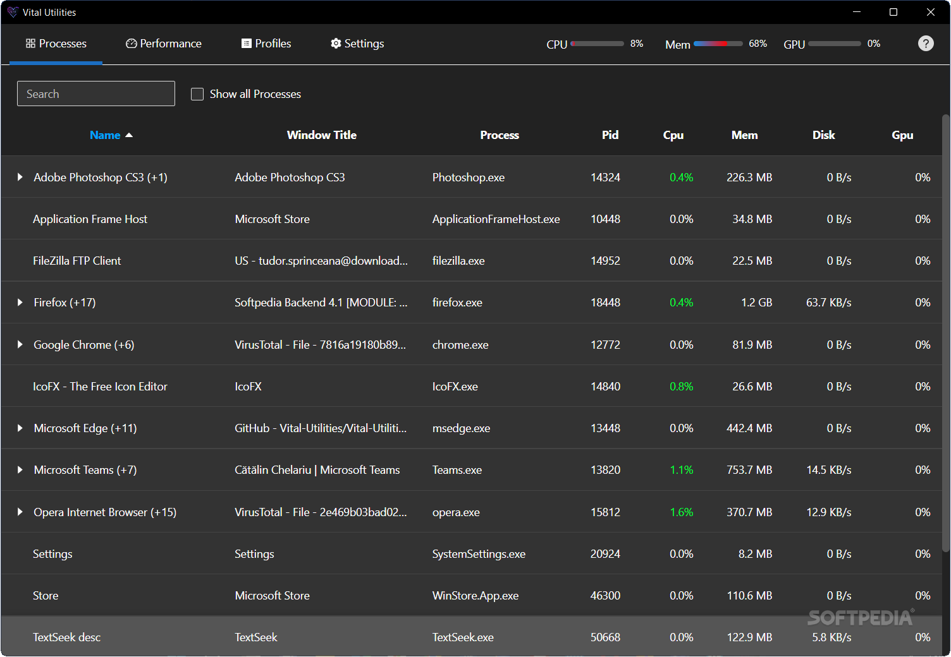951x657 pixels.
Task: Expand Microsoft Teams (+7) process group
Action: pyautogui.click(x=20, y=470)
